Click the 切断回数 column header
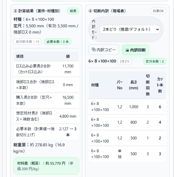Viewport: 174px width, 177px height. [148, 85]
